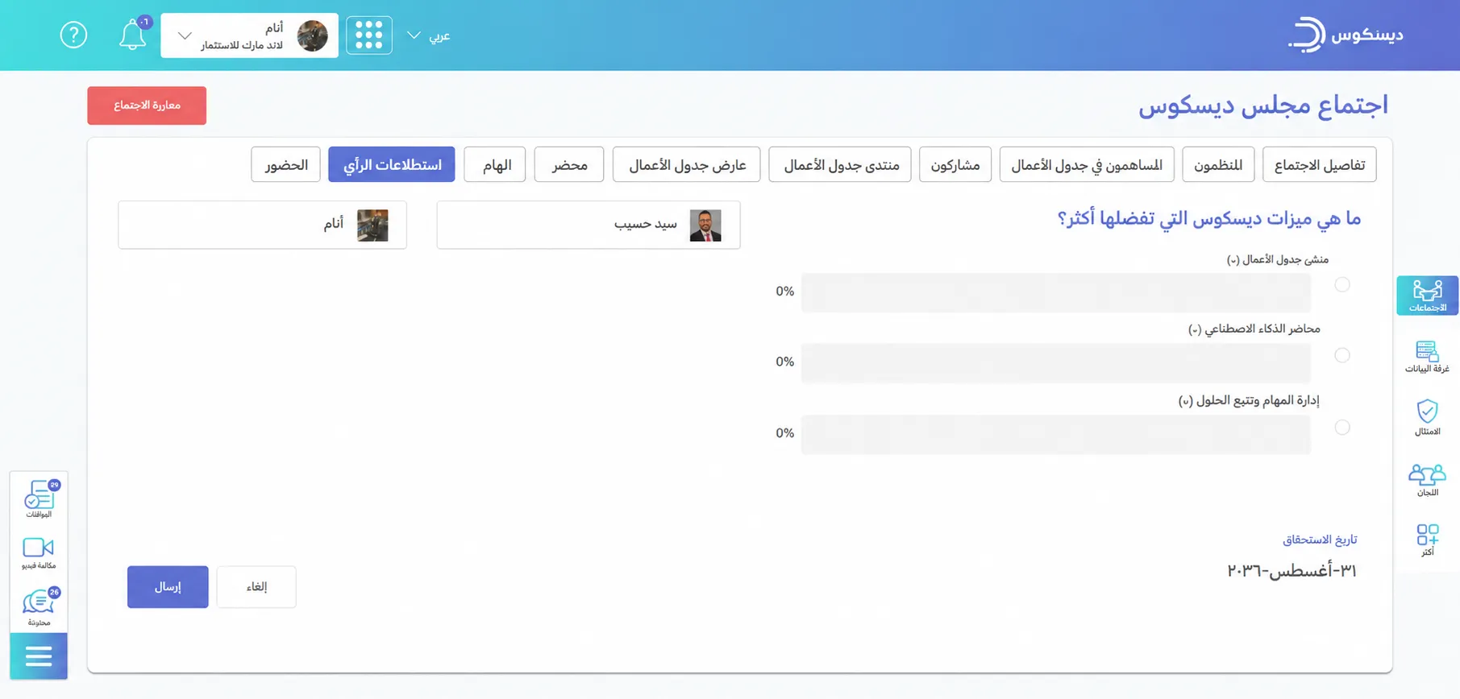Open the apps grid menu
The height and width of the screenshot is (699, 1460).
369,35
